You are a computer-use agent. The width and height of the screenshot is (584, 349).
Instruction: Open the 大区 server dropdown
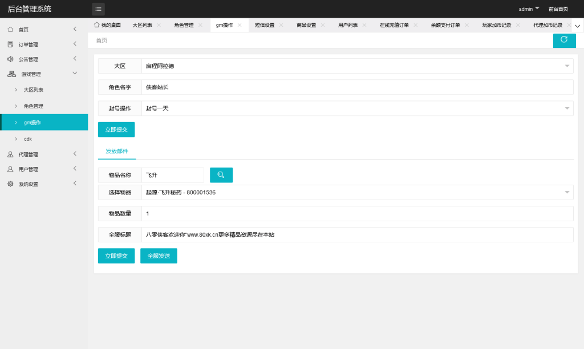pyautogui.click(x=567, y=66)
